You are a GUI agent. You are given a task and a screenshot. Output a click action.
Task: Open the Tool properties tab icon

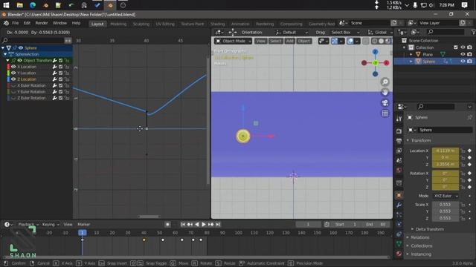point(399,119)
